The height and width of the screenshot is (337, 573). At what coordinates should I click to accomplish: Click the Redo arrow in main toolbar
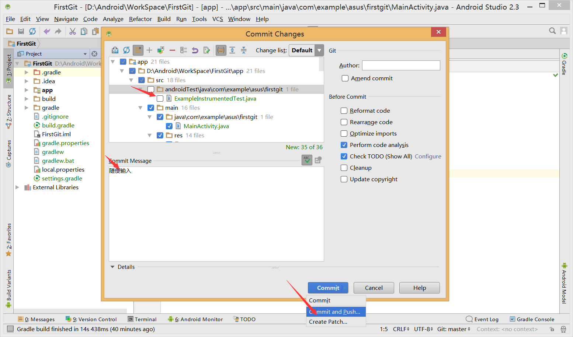pyautogui.click(x=58, y=32)
